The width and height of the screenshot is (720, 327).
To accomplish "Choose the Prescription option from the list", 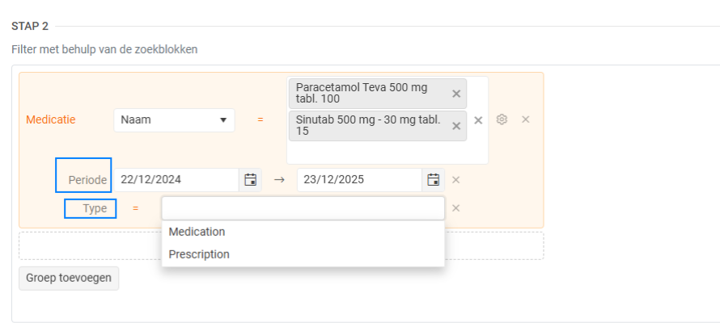I will [199, 254].
